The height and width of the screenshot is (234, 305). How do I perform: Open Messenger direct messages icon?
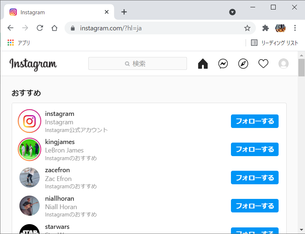[x=223, y=64]
